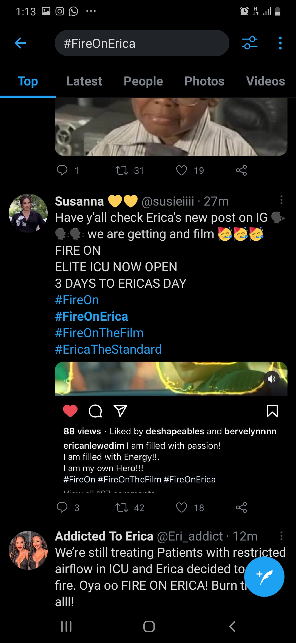Tap the Android home navigation button

tap(149, 627)
